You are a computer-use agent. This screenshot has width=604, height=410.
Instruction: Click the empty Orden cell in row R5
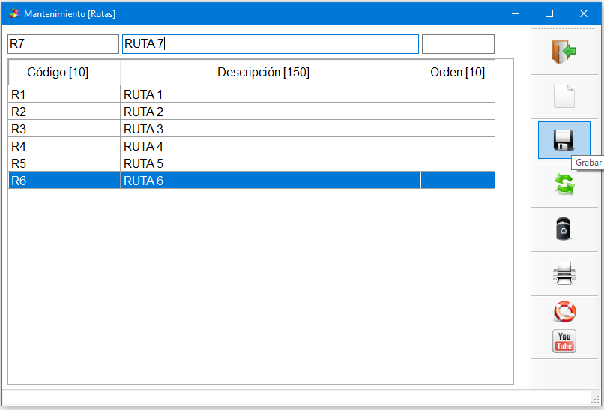pyautogui.click(x=458, y=163)
